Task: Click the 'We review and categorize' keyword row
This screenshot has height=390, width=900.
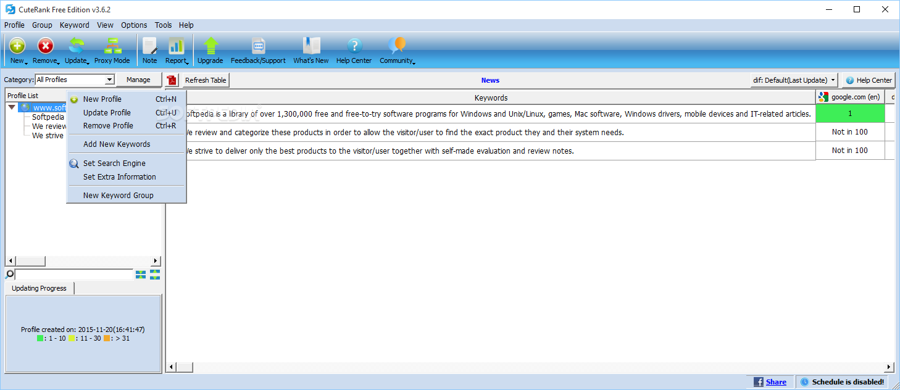Action: coord(491,132)
